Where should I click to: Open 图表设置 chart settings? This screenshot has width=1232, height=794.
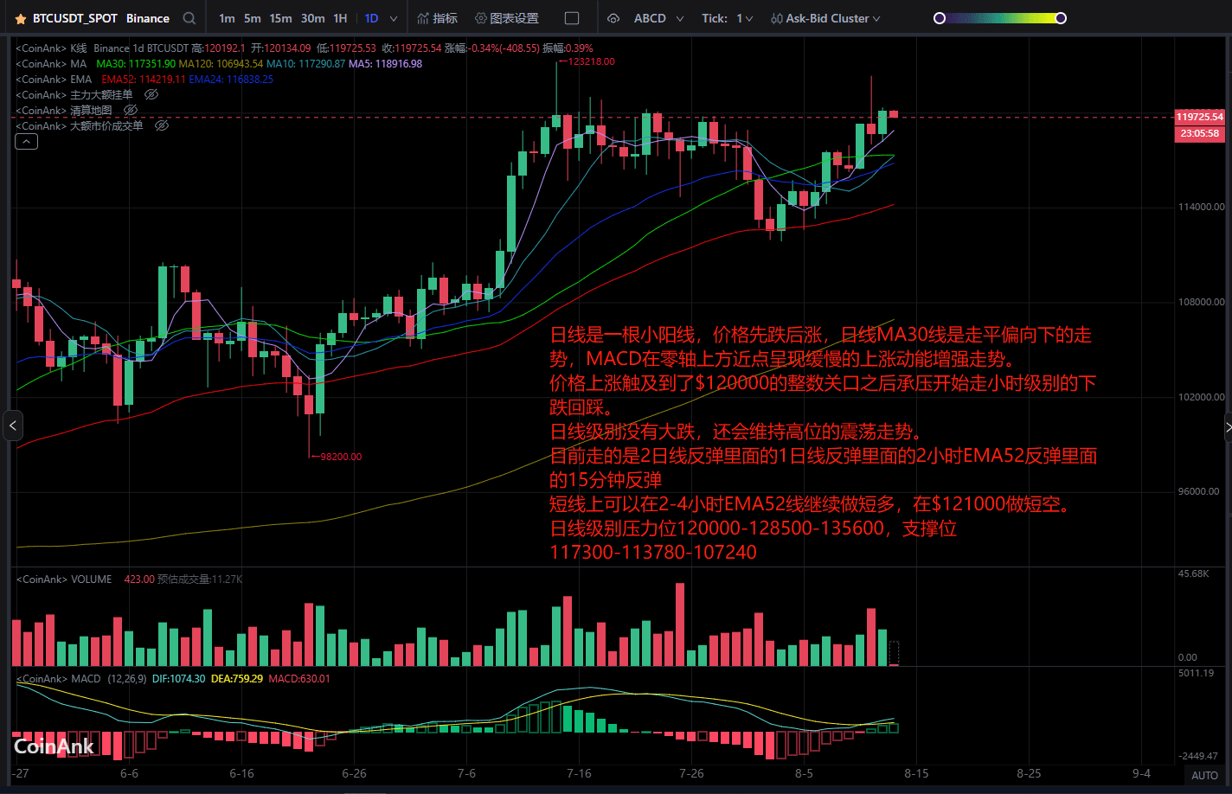coord(507,18)
